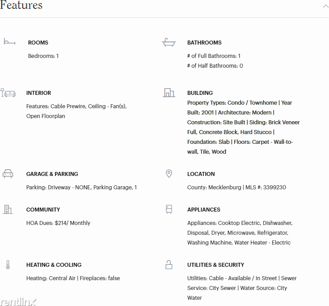Click the bed icon beside Rooms
This screenshot has width=329, height=306.
pyautogui.click(x=9, y=42)
